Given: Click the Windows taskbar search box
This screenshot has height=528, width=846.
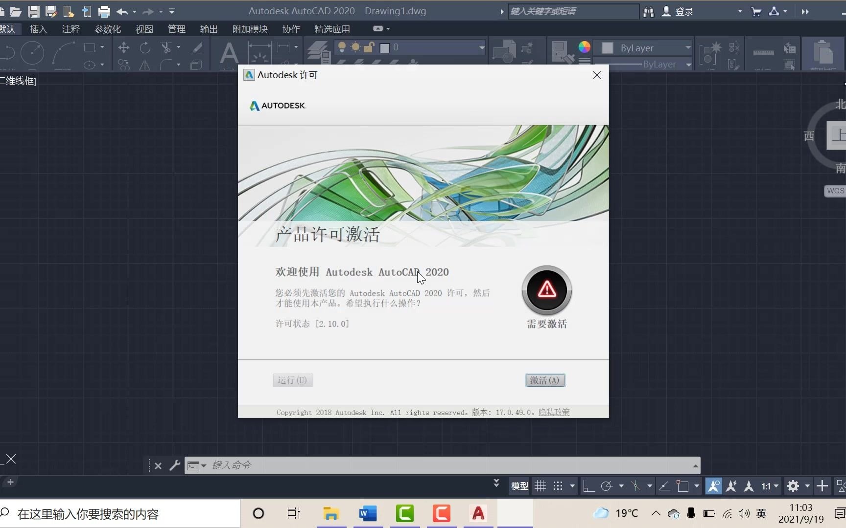Looking at the screenshot, I should click(x=120, y=514).
